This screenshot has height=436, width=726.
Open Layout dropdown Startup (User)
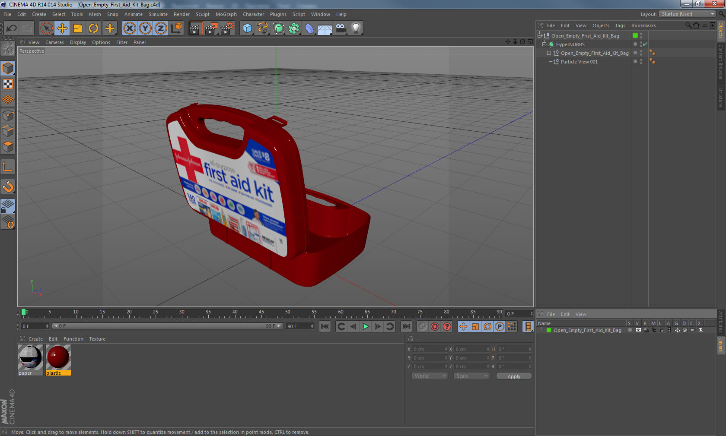(688, 14)
